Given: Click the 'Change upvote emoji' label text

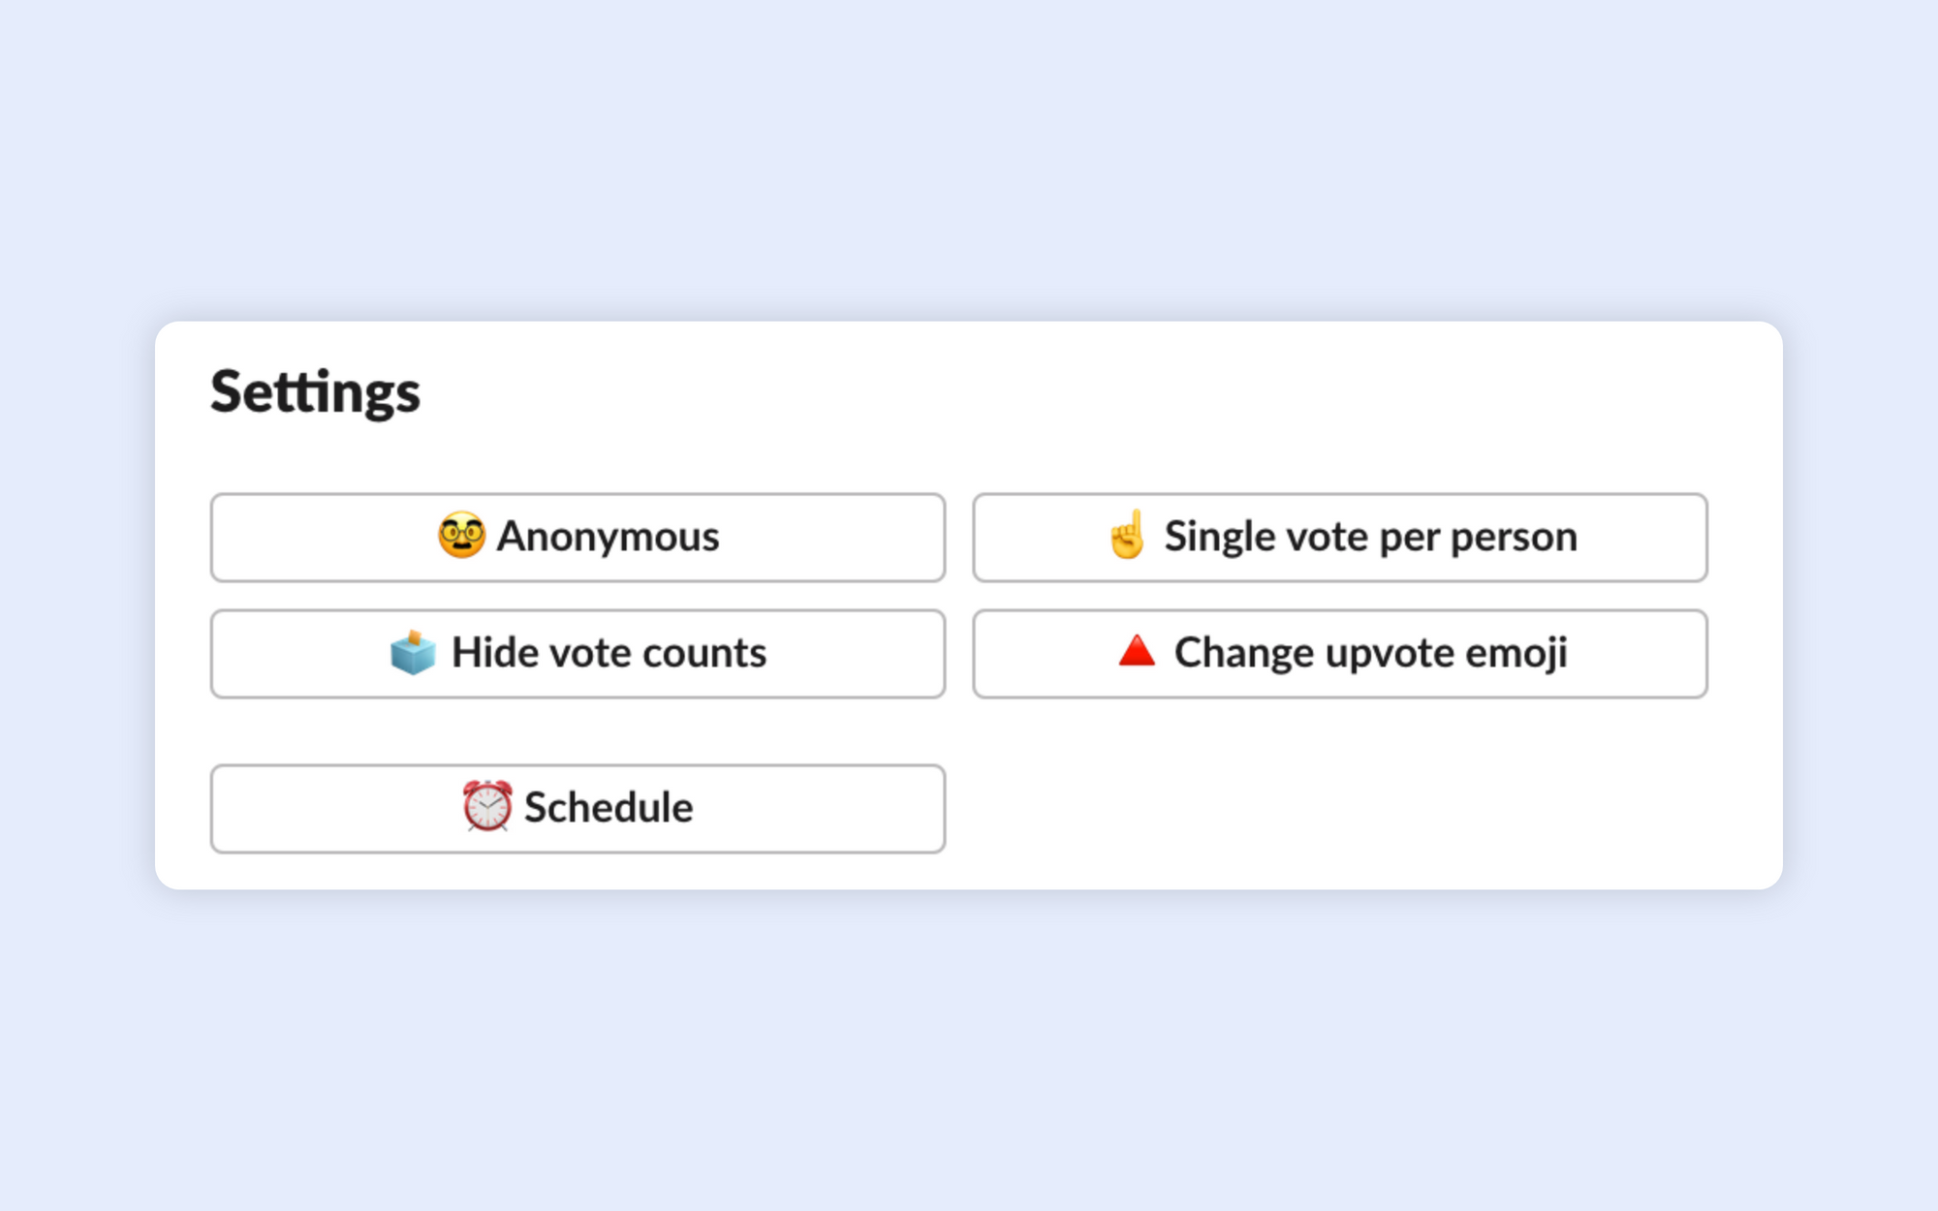Looking at the screenshot, I should point(1371,653).
